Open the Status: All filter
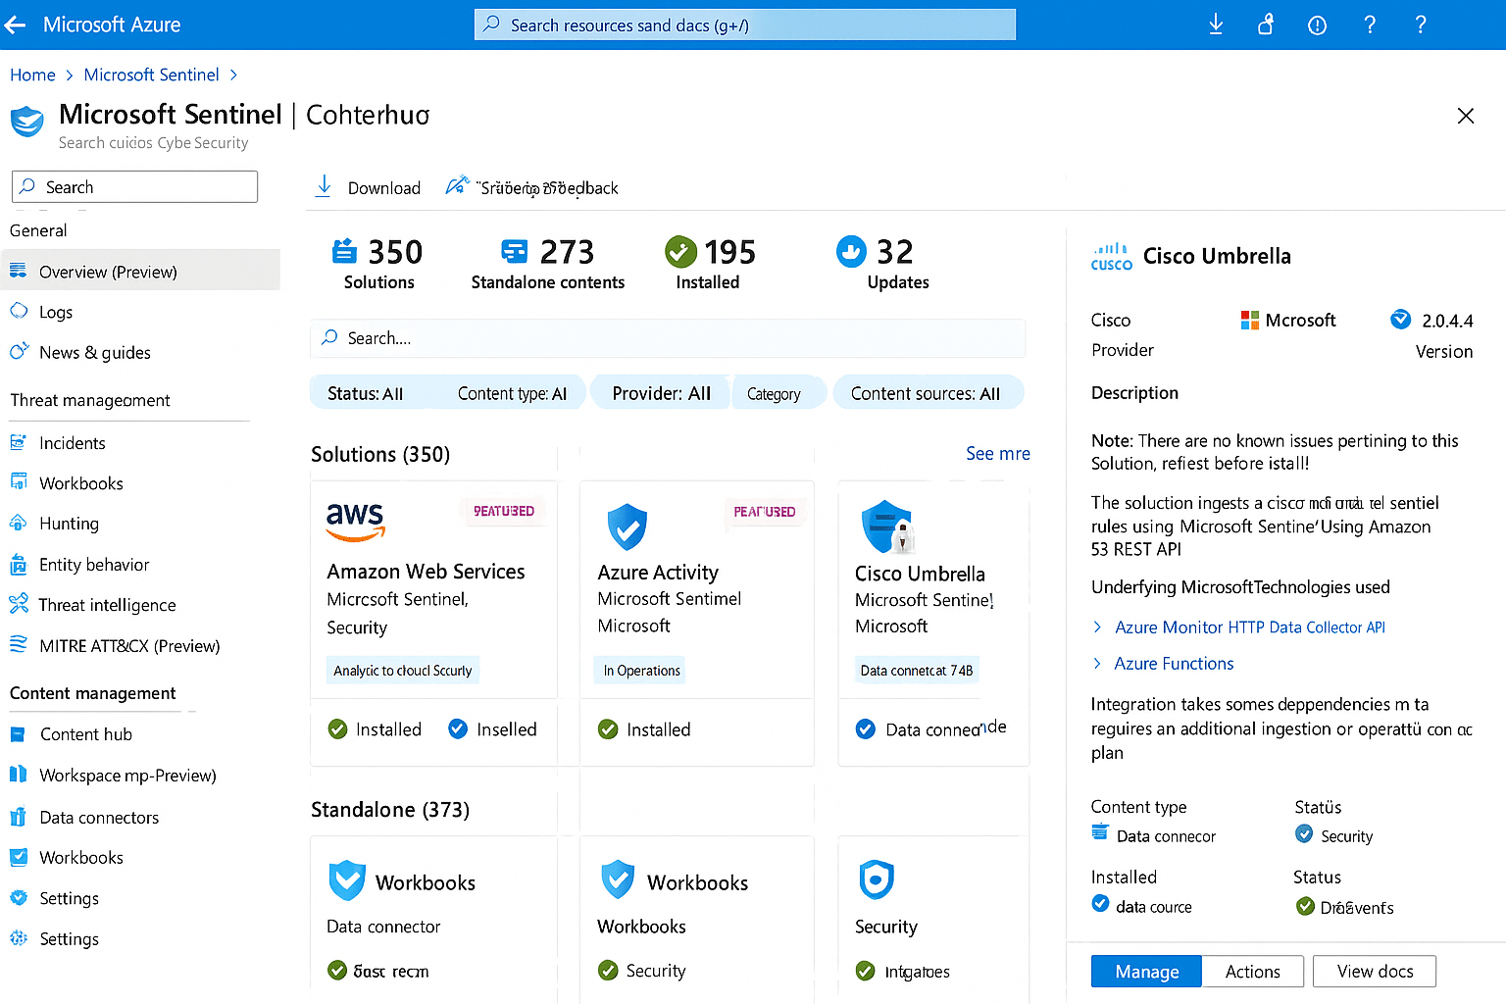This screenshot has height=1004, width=1506. 365,393
